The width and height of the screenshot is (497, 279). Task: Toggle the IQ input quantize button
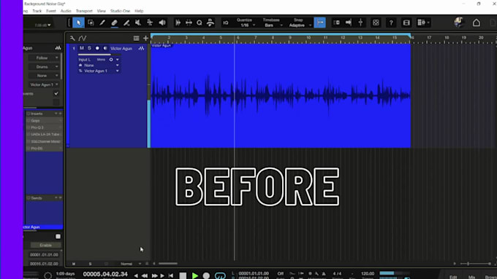[226, 23]
